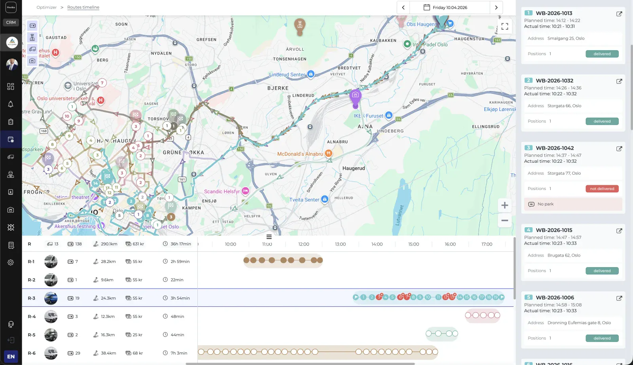Click the Optimizer breadcrumb

click(x=46, y=7)
